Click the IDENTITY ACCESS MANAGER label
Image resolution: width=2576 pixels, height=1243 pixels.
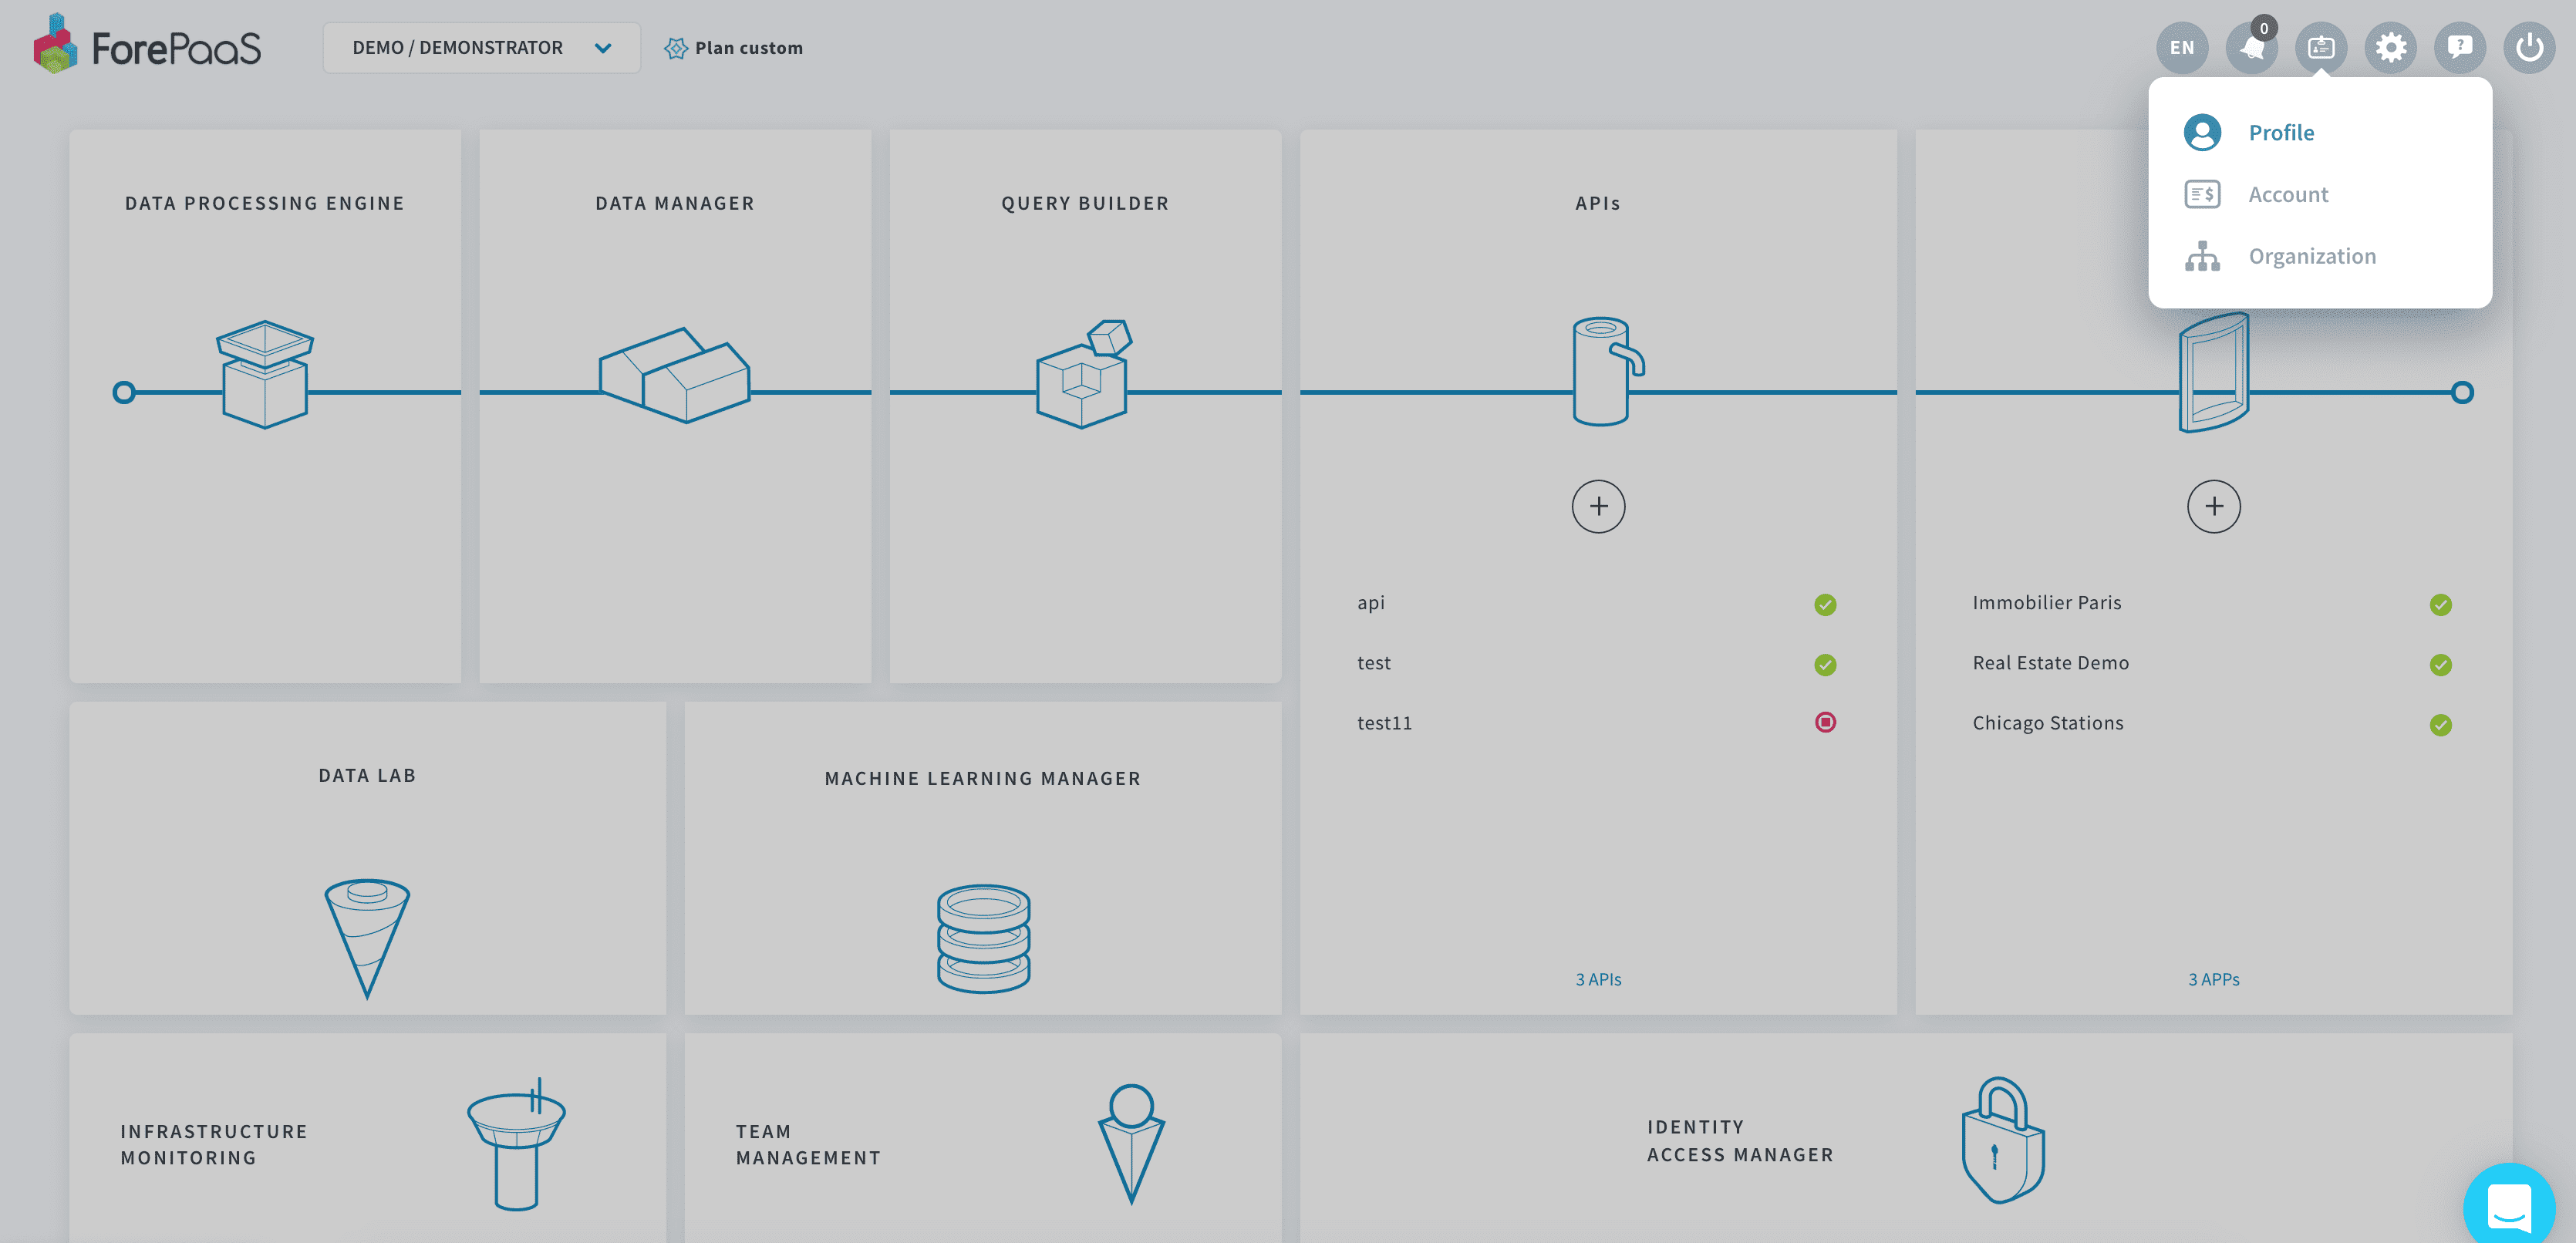(x=1740, y=1141)
